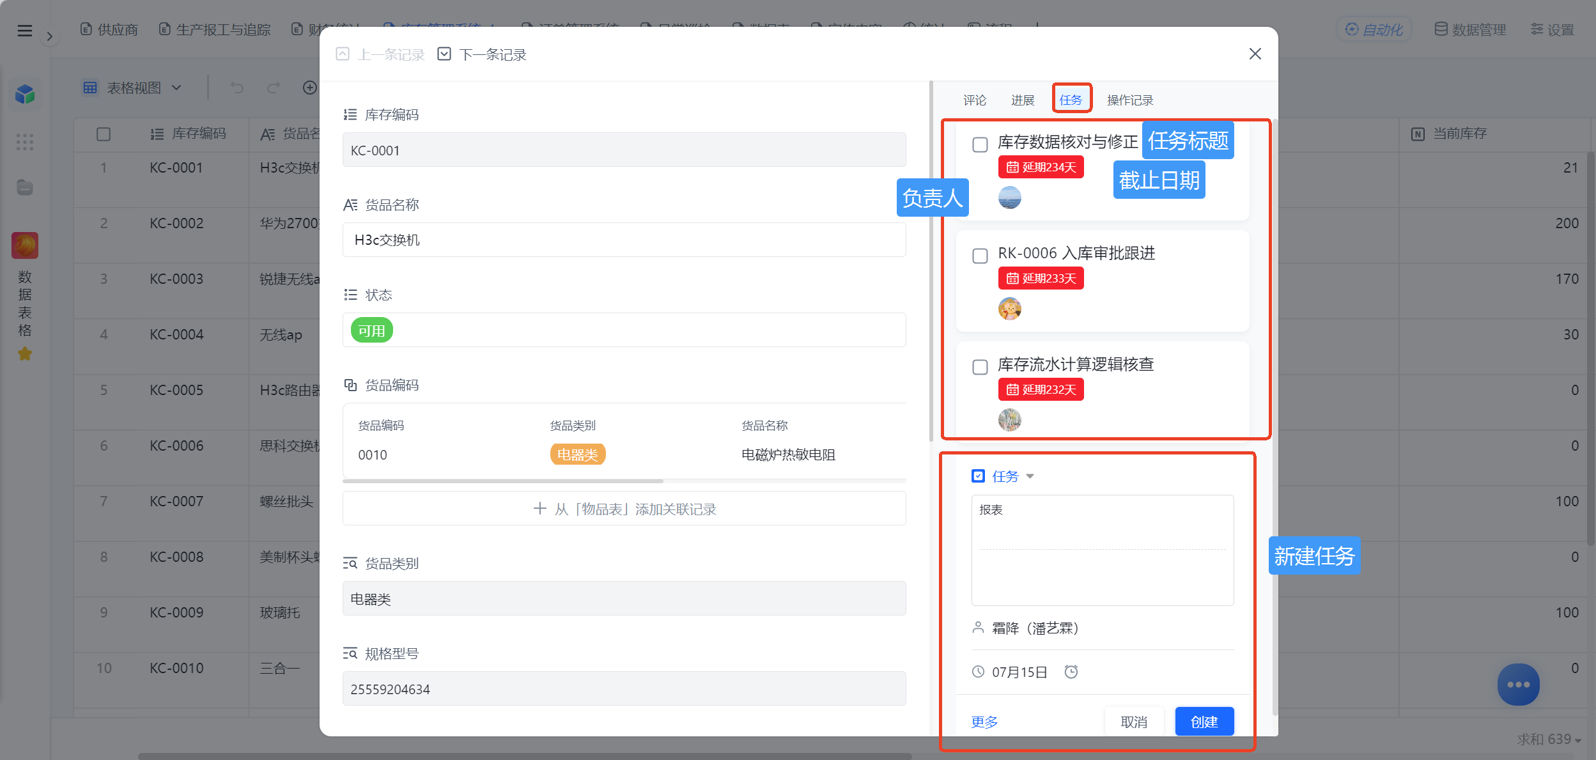
Task: Click the 更多 link
Action: 984,722
